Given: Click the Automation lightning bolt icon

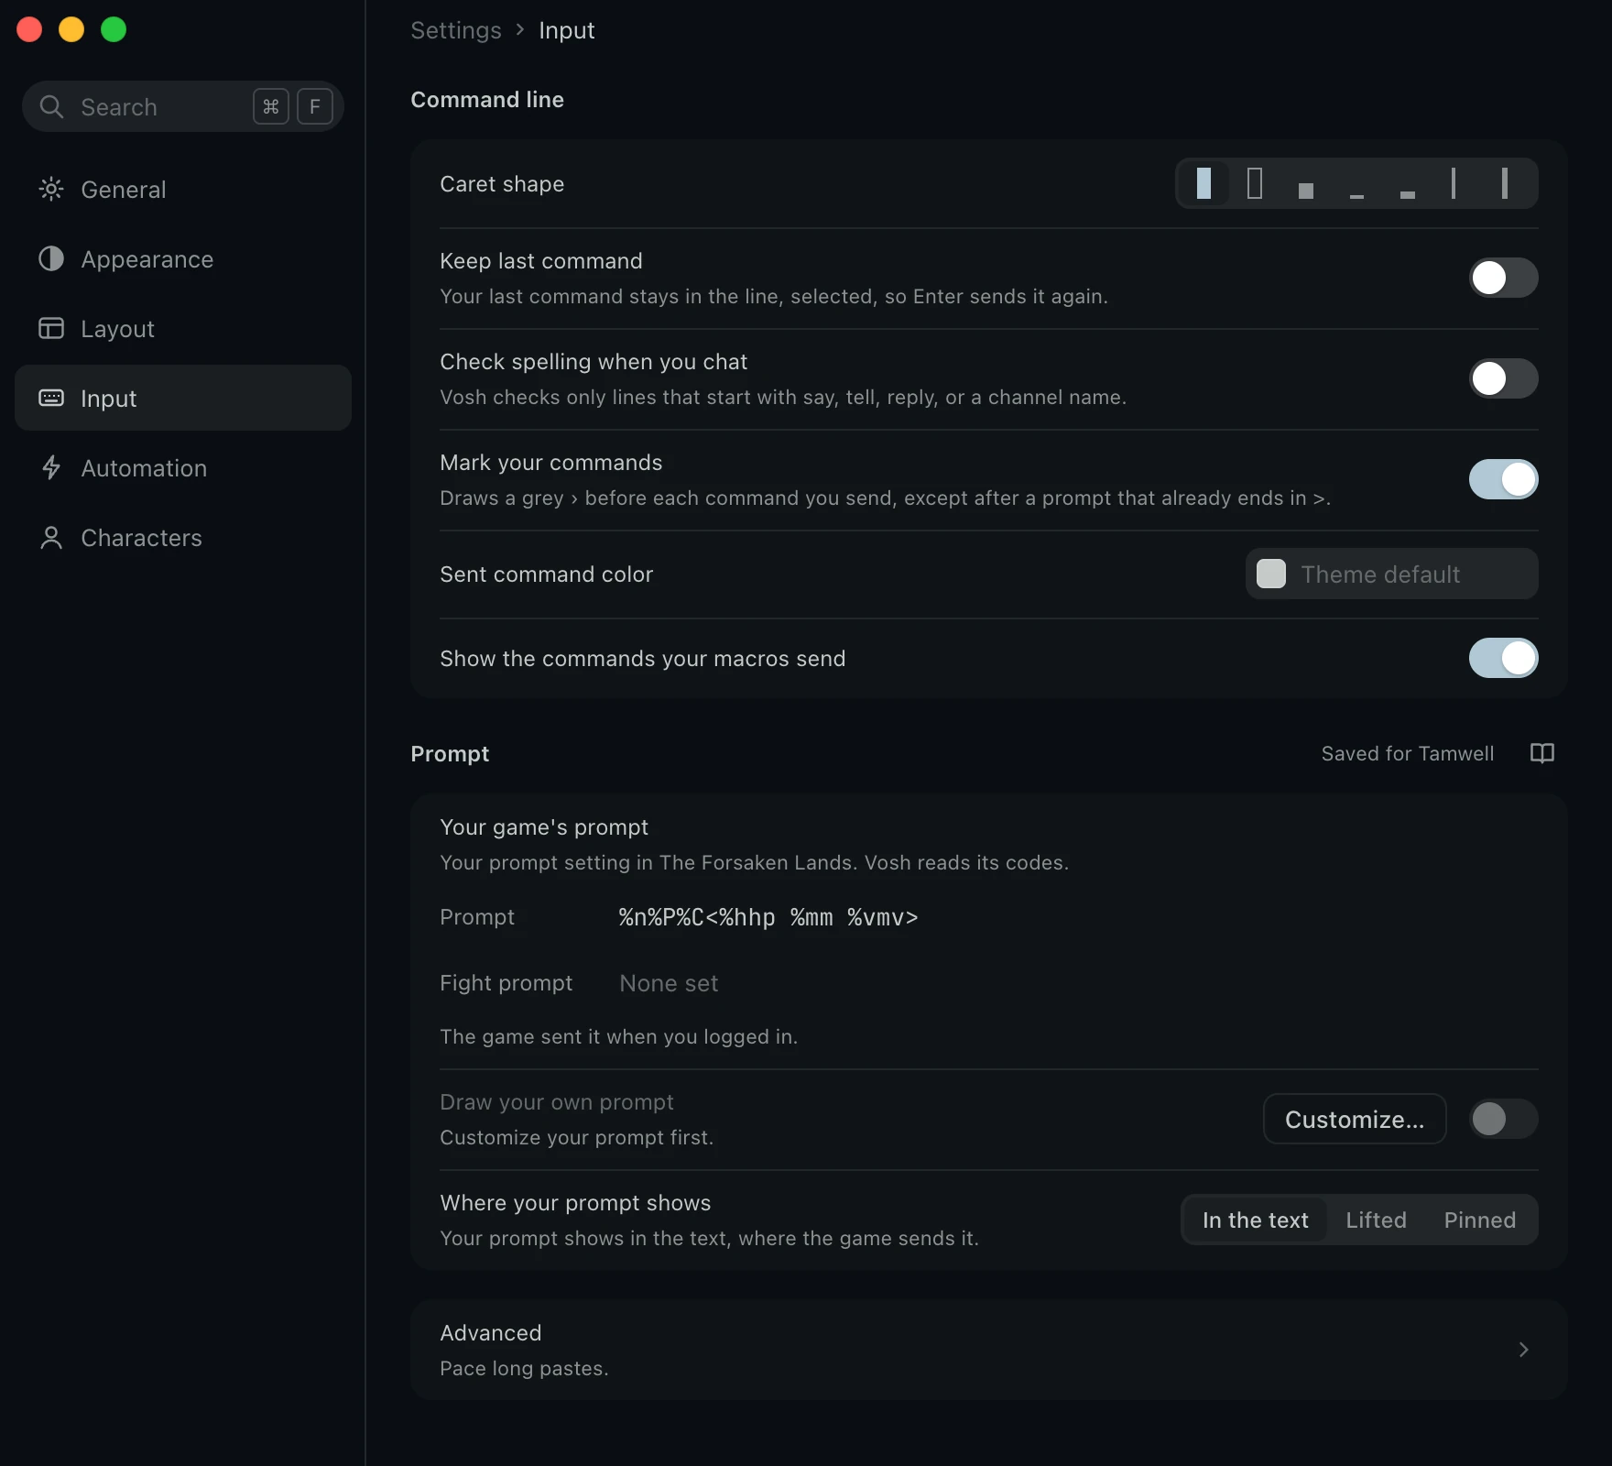Looking at the screenshot, I should coord(51,467).
